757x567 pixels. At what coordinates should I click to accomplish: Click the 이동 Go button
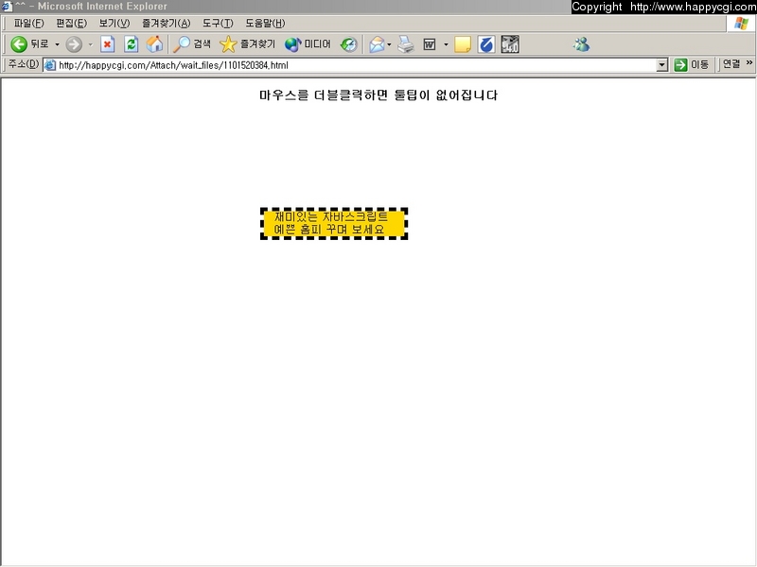pos(692,64)
